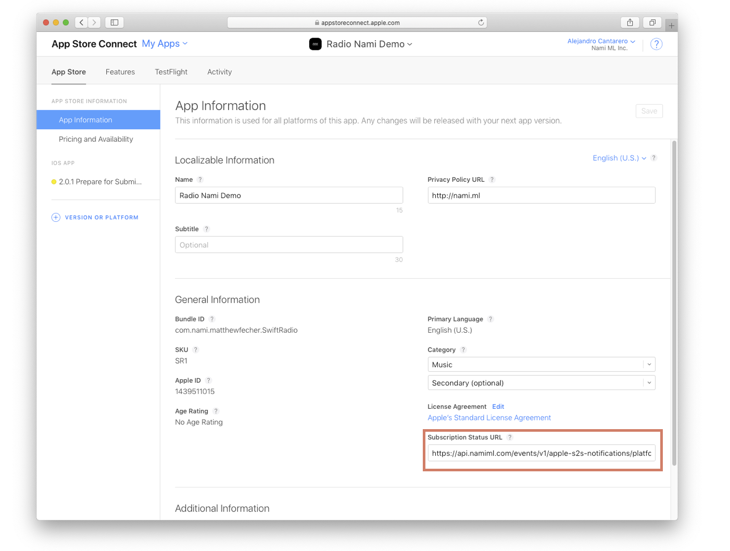
Task: Click help icon next to Subtitle
Action: click(x=207, y=229)
